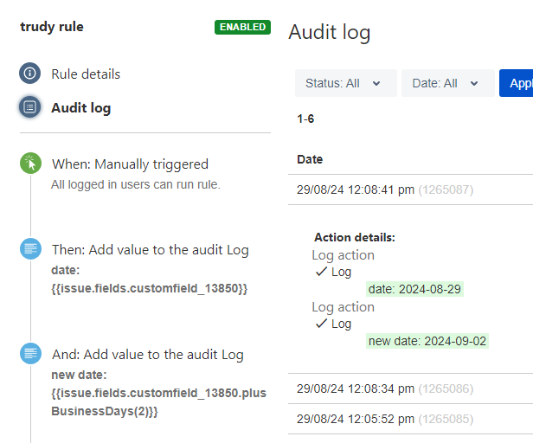The height and width of the screenshot is (443, 533).
Task: Open the Status: All dropdown
Action: pyautogui.click(x=346, y=83)
